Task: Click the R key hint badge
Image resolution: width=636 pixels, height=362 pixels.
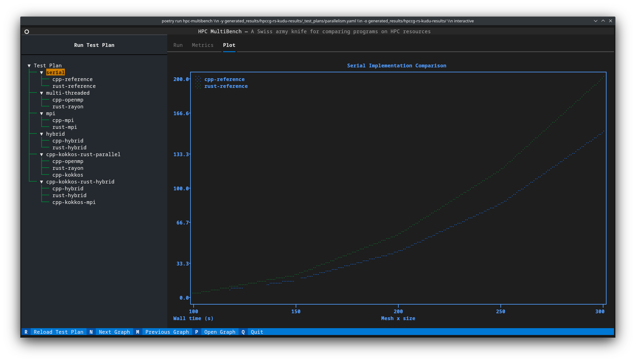Action: point(26,332)
